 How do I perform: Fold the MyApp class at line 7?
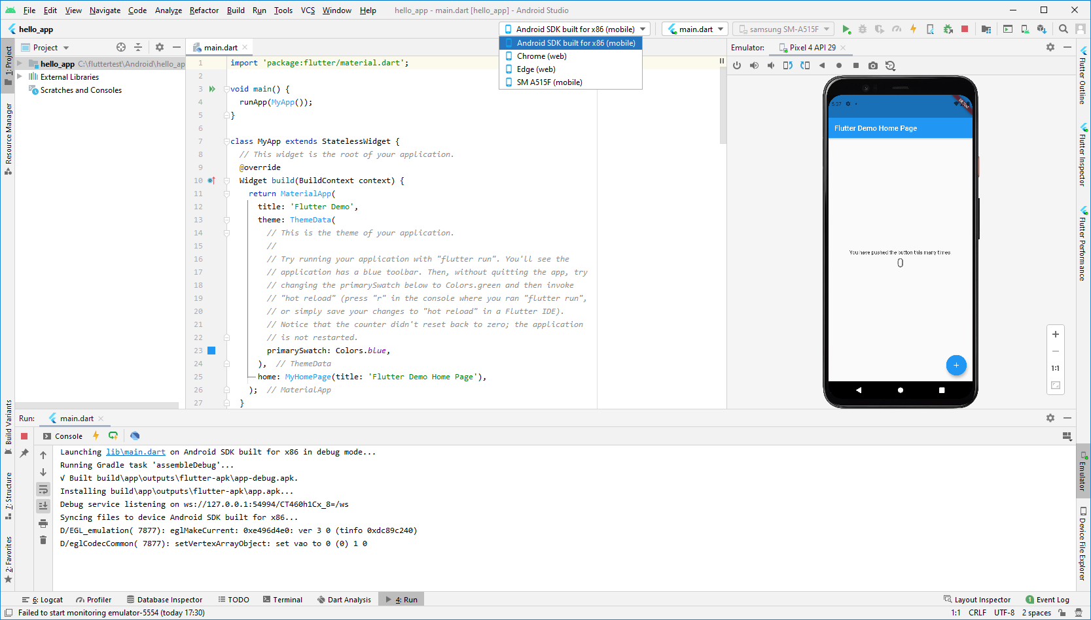226,141
